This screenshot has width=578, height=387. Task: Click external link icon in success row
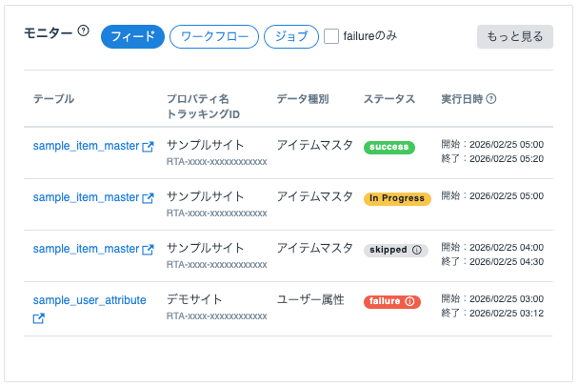(x=148, y=147)
